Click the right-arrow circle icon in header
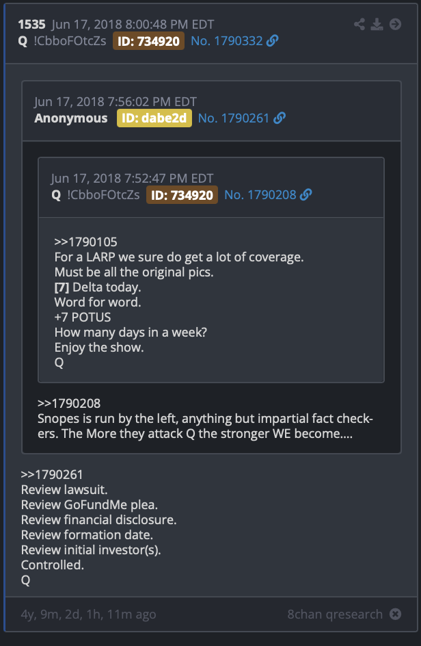Screen dimensions: 421x646 tap(395, 25)
